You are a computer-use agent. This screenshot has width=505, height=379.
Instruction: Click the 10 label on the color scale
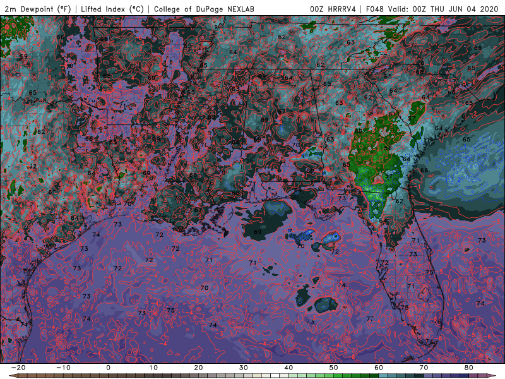click(x=153, y=368)
